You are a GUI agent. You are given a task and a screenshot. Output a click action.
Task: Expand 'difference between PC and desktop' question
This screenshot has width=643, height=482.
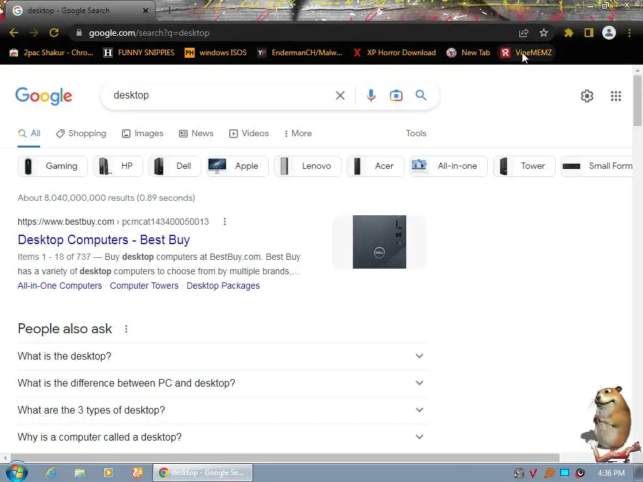[222, 383]
